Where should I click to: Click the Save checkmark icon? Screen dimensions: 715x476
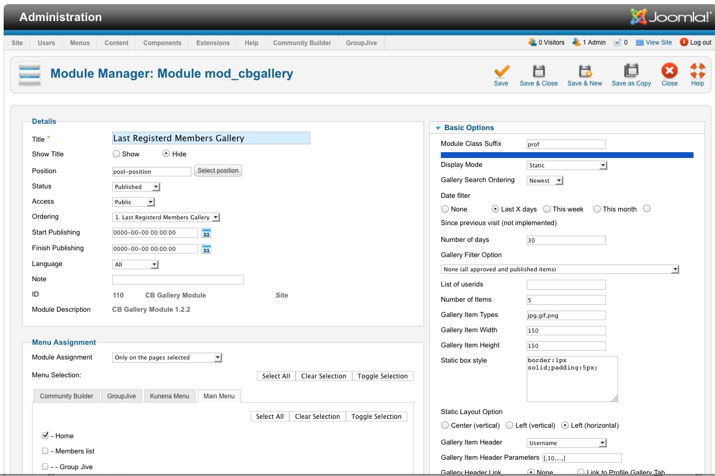point(502,71)
